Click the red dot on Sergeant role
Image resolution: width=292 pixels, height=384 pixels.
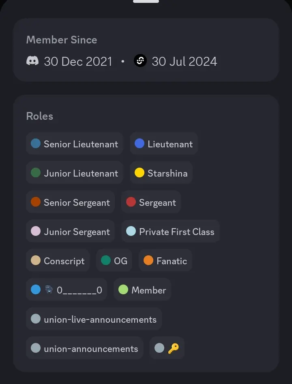point(131,202)
